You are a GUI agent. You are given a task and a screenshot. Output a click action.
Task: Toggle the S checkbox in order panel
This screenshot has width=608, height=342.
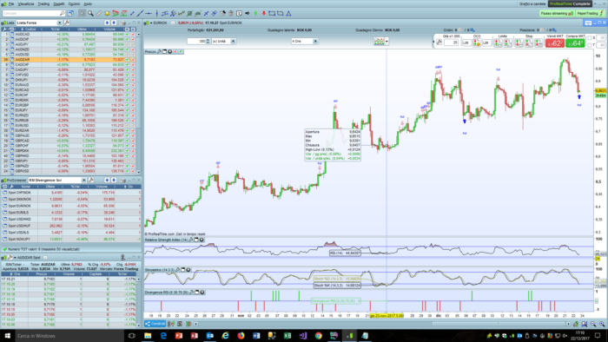point(590,37)
